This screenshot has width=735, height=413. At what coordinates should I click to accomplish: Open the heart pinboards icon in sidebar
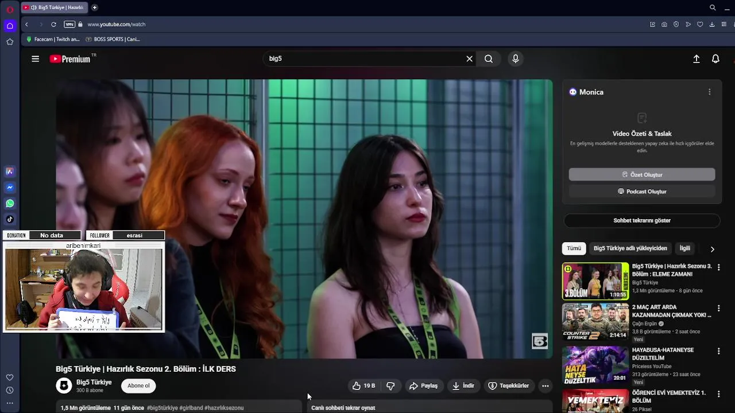coord(10,377)
